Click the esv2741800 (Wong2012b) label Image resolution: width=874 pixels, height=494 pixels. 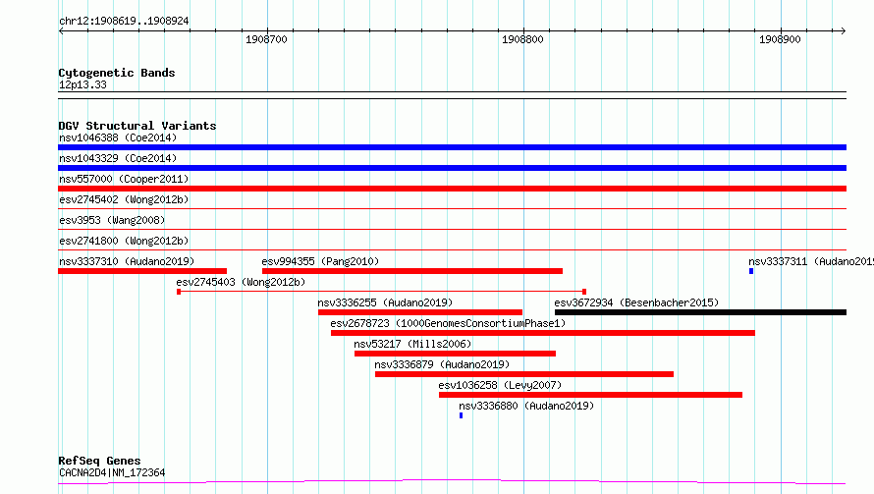tap(124, 241)
